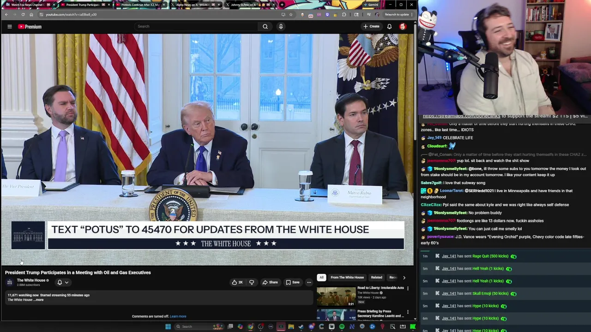Viewport: 591px width, 332px height.
Task: Open the YouTube hamburger guide menu
Action: point(9,27)
